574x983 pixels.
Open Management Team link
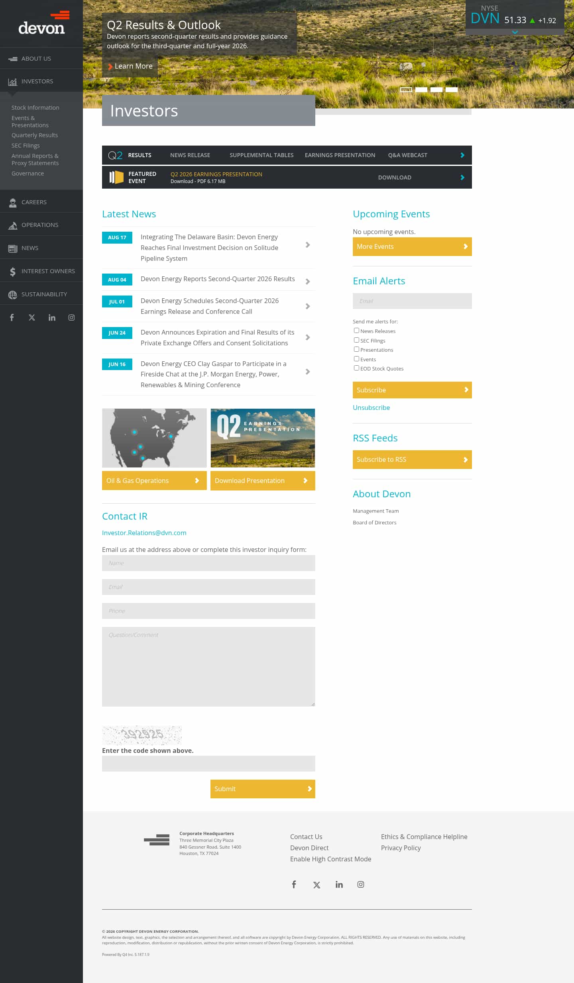[x=375, y=511]
